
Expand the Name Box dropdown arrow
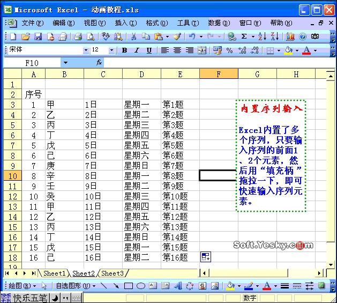click(x=65, y=63)
